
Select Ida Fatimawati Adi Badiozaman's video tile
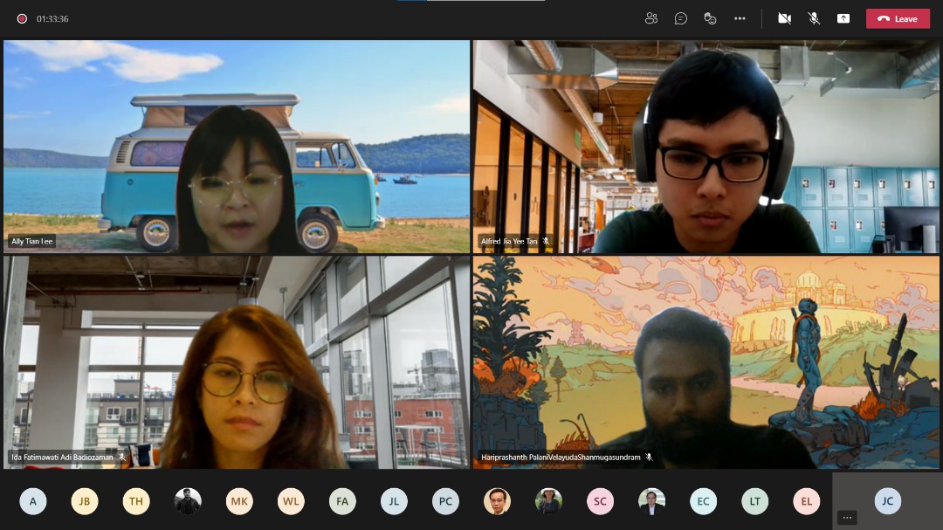pos(237,362)
